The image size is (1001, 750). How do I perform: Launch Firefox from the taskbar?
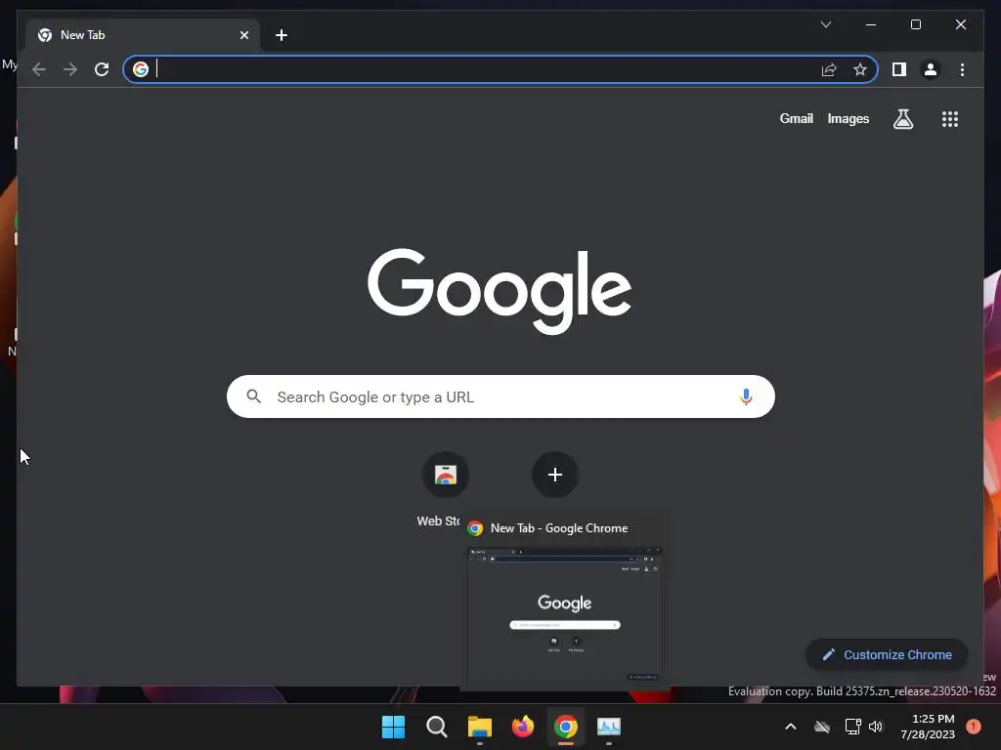[523, 727]
